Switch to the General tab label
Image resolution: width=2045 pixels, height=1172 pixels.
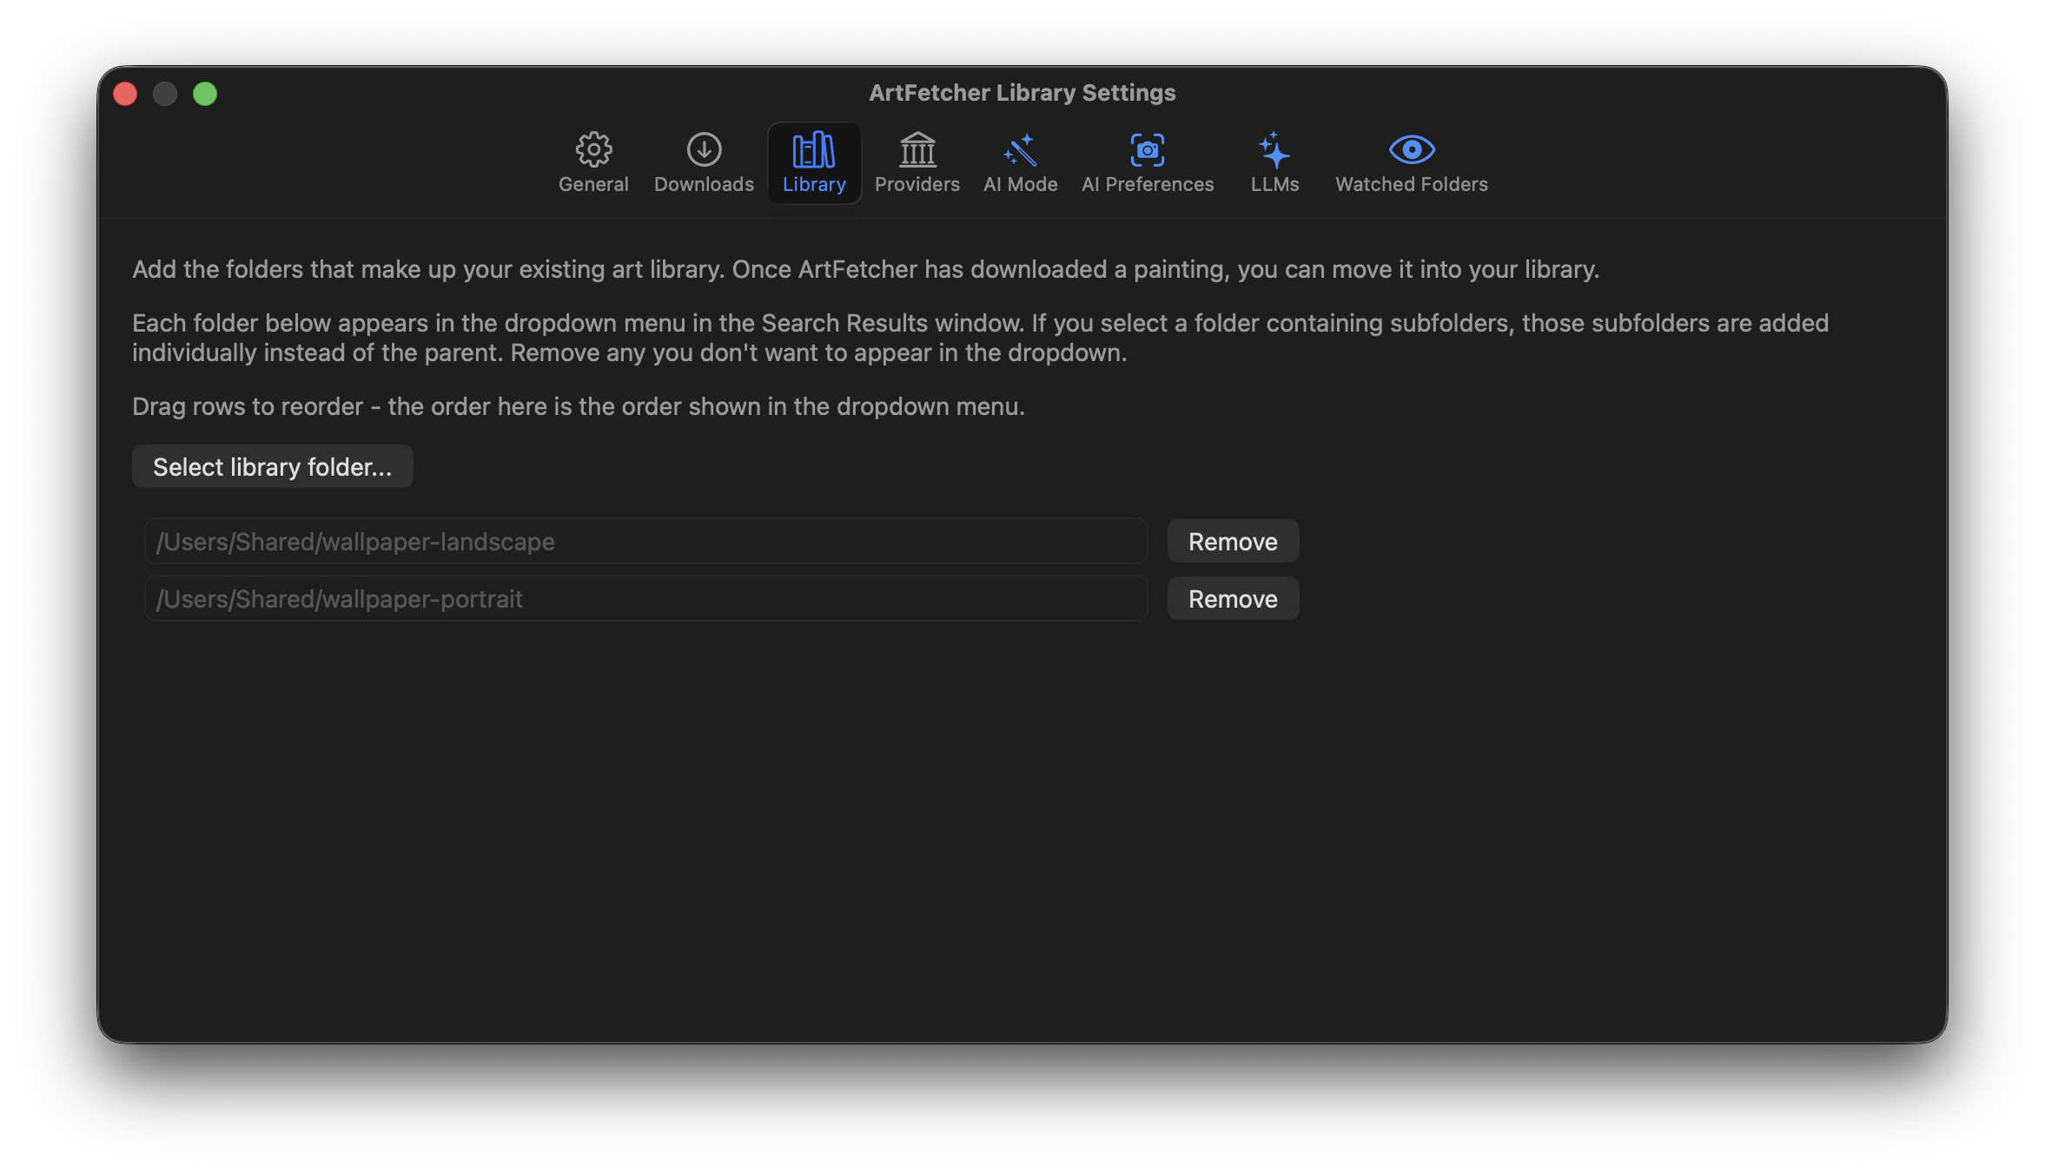[593, 184]
